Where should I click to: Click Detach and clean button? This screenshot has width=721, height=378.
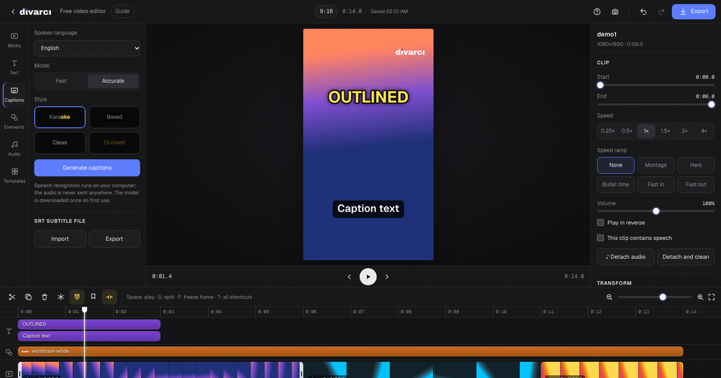686,257
